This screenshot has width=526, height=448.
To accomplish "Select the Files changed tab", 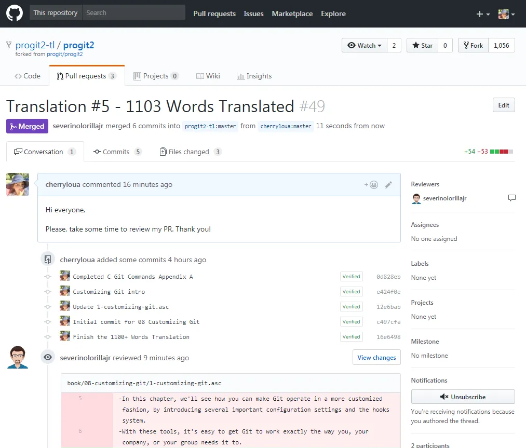I will pyautogui.click(x=190, y=152).
